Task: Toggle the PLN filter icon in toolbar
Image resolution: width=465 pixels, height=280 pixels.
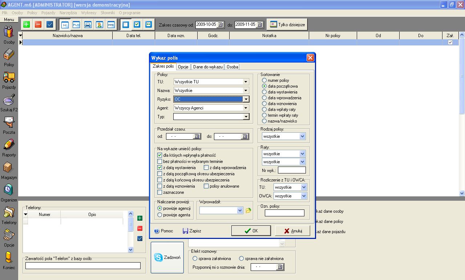Action: [x=76, y=24]
